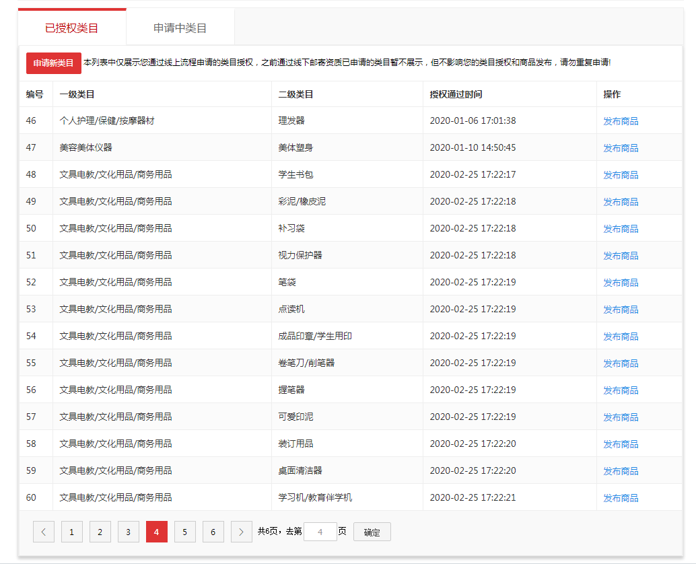Click the previous page arrow

43,532
